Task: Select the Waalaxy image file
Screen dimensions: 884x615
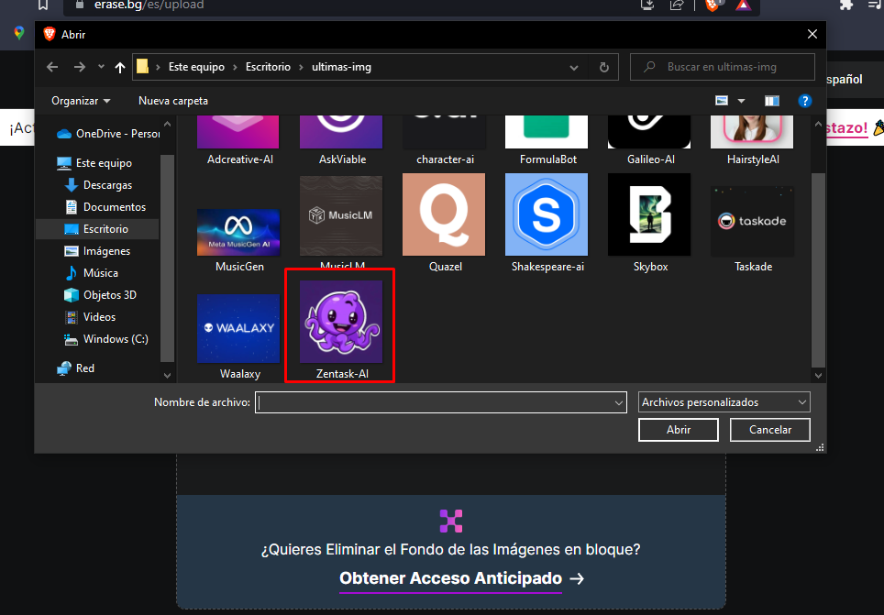Action: 238,336
